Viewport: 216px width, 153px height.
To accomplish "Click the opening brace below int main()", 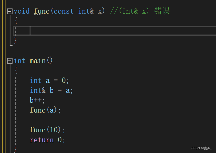I will (16, 70).
